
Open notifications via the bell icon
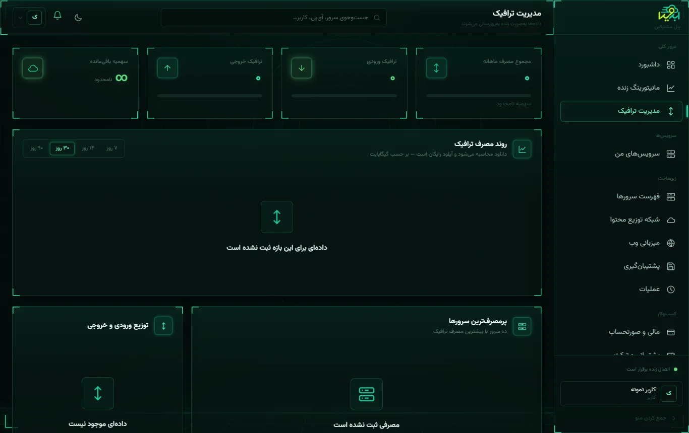pyautogui.click(x=58, y=15)
